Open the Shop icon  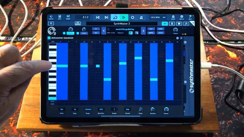click(x=173, y=17)
